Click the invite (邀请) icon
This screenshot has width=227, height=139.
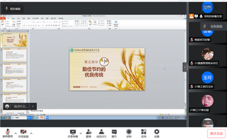click(x=88, y=133)
